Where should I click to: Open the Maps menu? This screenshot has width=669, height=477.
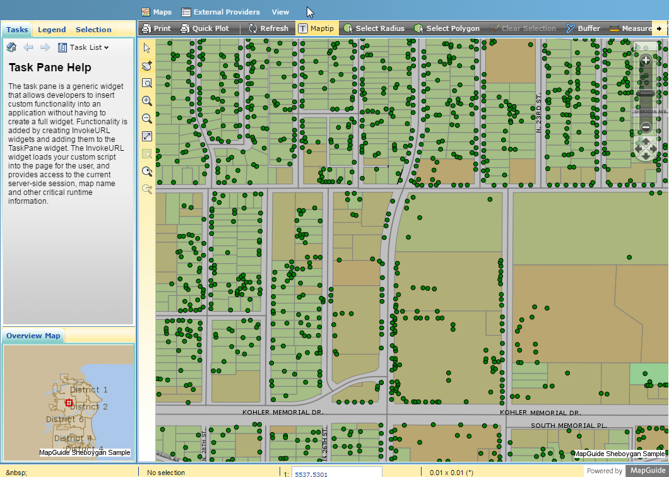tap(157, 12)
